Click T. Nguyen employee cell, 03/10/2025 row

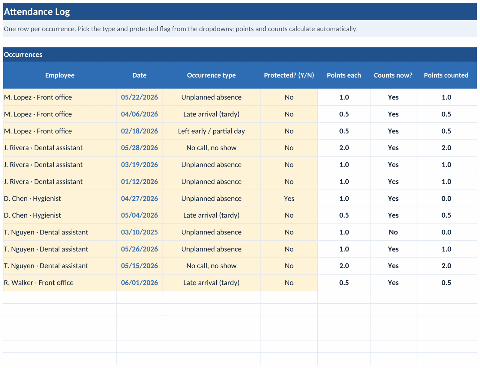click(x=60, y=232)
